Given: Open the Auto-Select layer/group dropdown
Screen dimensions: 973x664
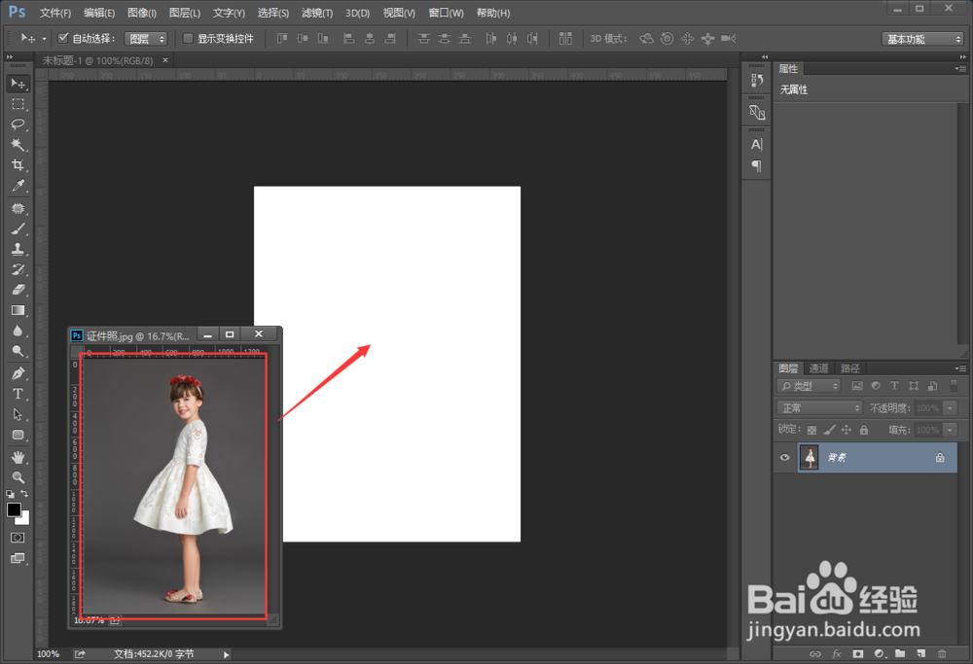Looking at the screenshot, I should pyautogui.click(x=146, y=39).
